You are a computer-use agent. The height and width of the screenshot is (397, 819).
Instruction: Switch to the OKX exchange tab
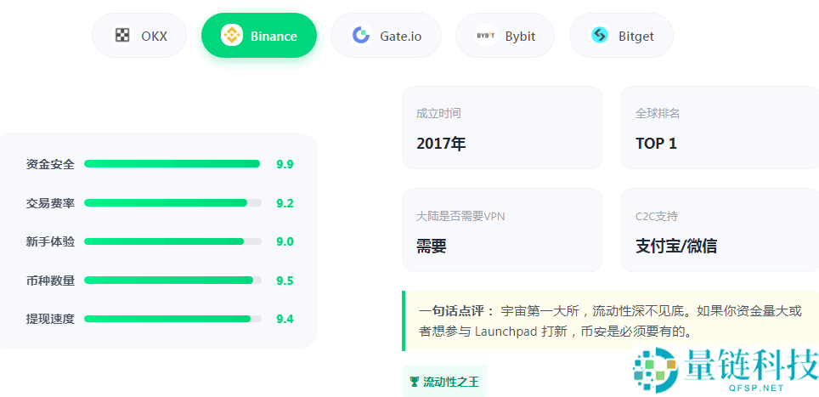coord(139,36)
